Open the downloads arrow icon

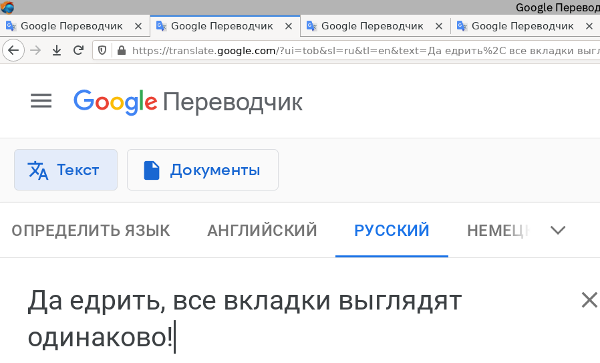57,50
